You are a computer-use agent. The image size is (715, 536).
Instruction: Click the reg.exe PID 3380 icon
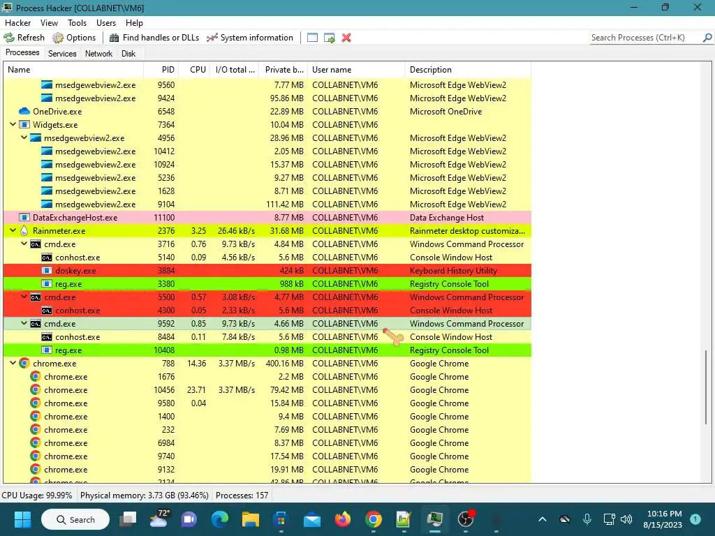click(x=47, y=284)
